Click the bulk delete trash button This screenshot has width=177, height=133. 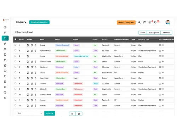[x=79, y=114]
